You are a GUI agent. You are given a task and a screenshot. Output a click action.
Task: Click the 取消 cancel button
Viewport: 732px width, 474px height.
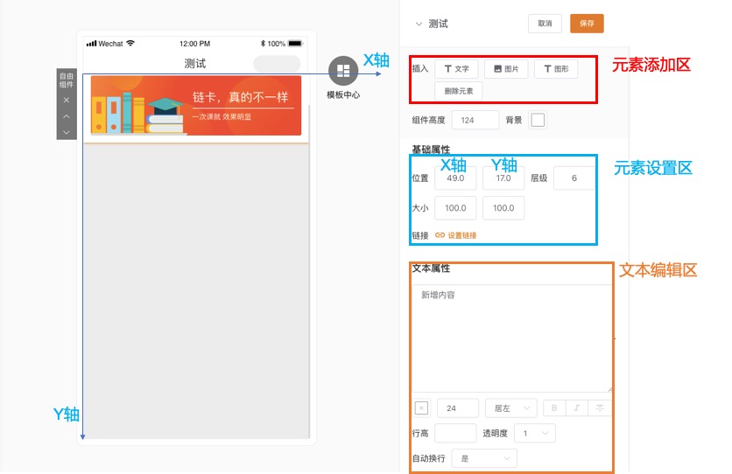click(545, 24)
